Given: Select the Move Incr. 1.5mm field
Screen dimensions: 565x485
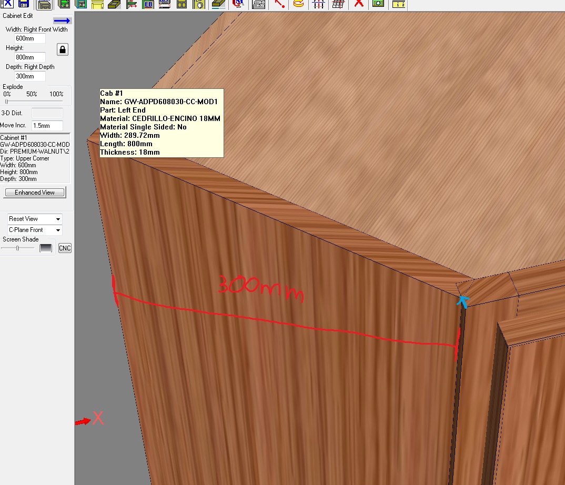Looking at the screenshot, I should (x=47, y=126).
